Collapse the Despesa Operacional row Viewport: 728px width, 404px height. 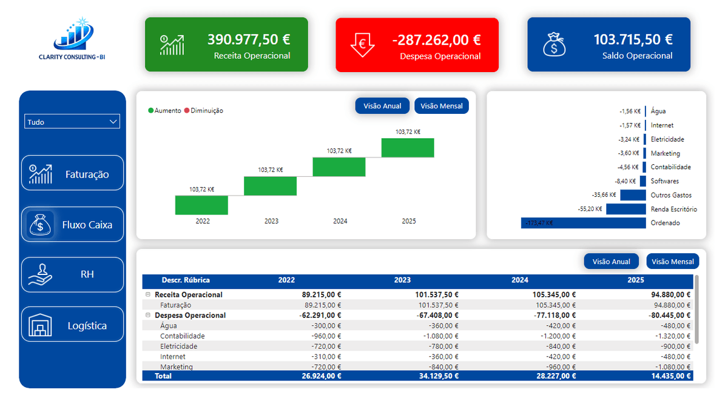tap(148, 315)
